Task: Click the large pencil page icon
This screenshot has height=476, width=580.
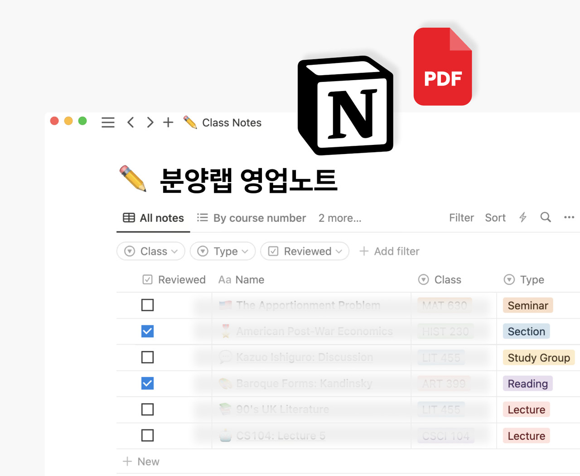Action: pyautogui.click(x=133, y=179)
